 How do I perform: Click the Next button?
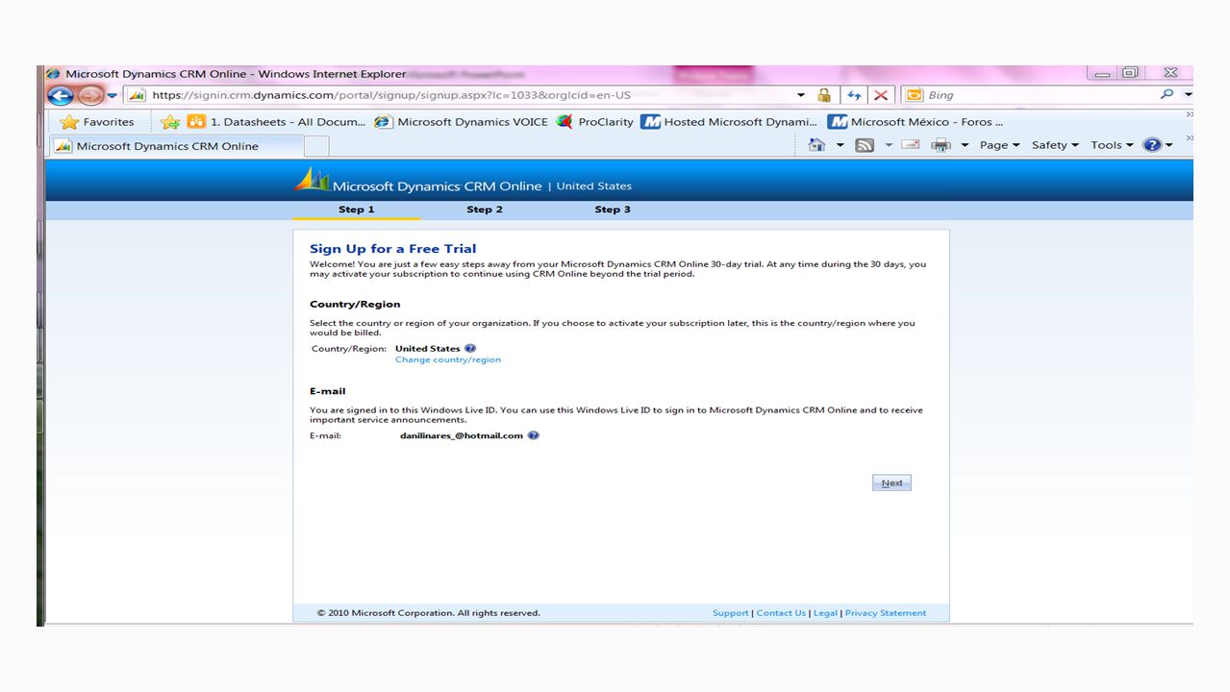[x=891, y=482]
